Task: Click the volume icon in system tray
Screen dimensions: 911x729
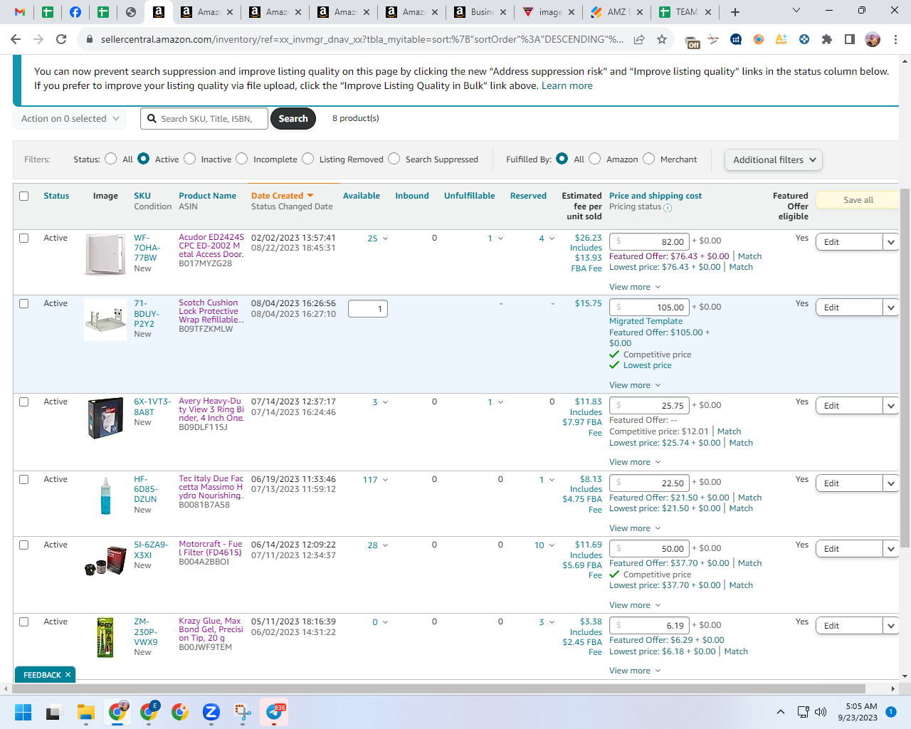Action: (x=821, y=712)
